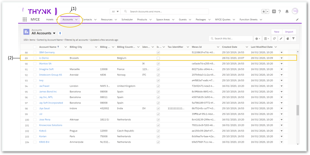Select the Imagine Soft row checkbox
310x155 pixels.
pos(35,69)
